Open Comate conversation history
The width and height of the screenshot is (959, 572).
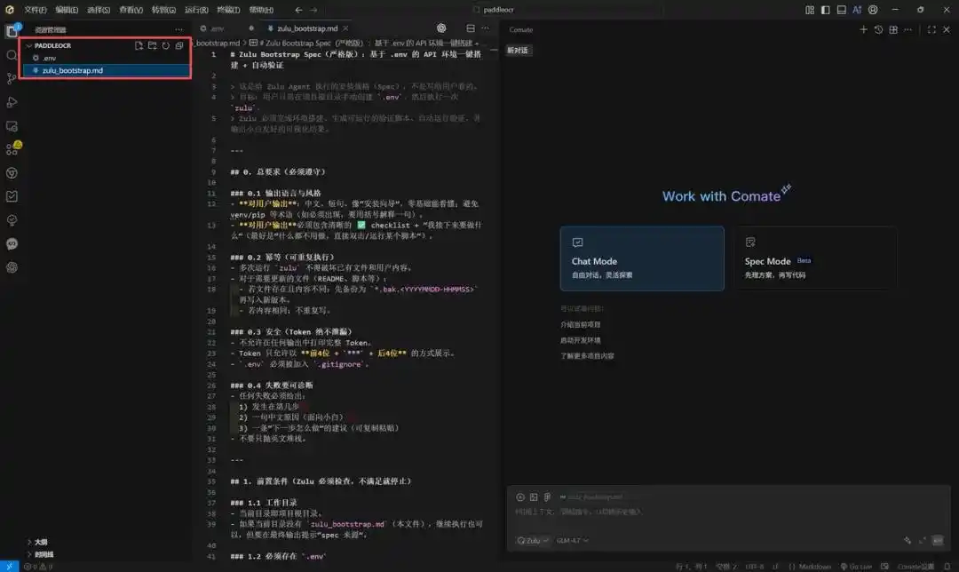878,29
